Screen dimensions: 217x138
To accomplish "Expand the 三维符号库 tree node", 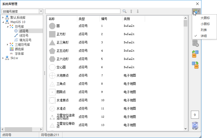I will pos(8,45).
